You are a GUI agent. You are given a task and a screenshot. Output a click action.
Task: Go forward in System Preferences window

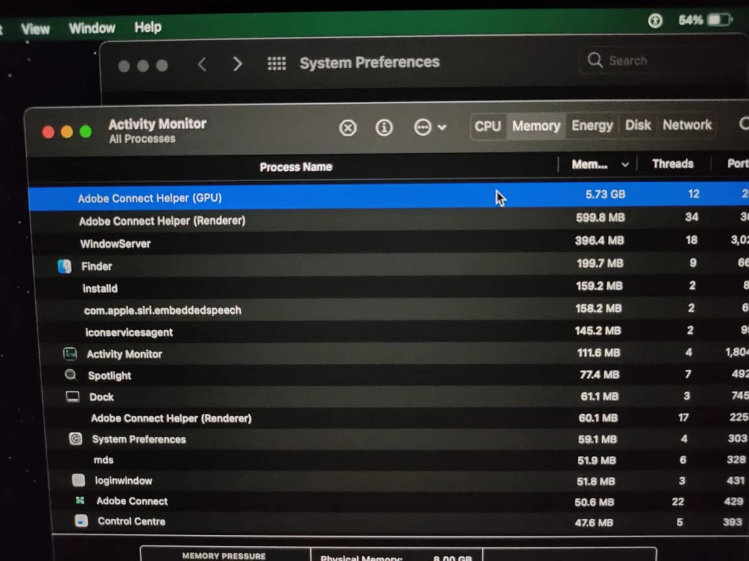pyautogui.click(x=237, y=64)
